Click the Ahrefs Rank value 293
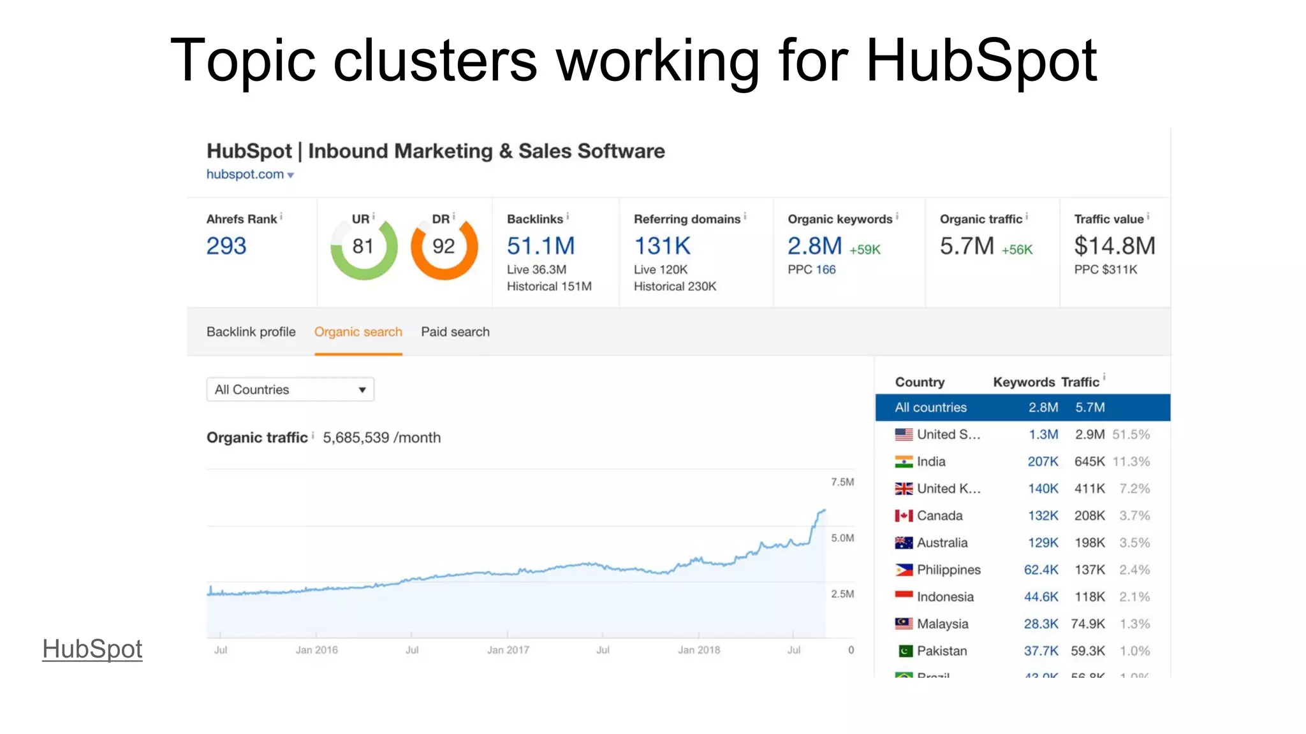This screenshot has height=734, width=1306. pyautogui.click(x=226, y=246)
